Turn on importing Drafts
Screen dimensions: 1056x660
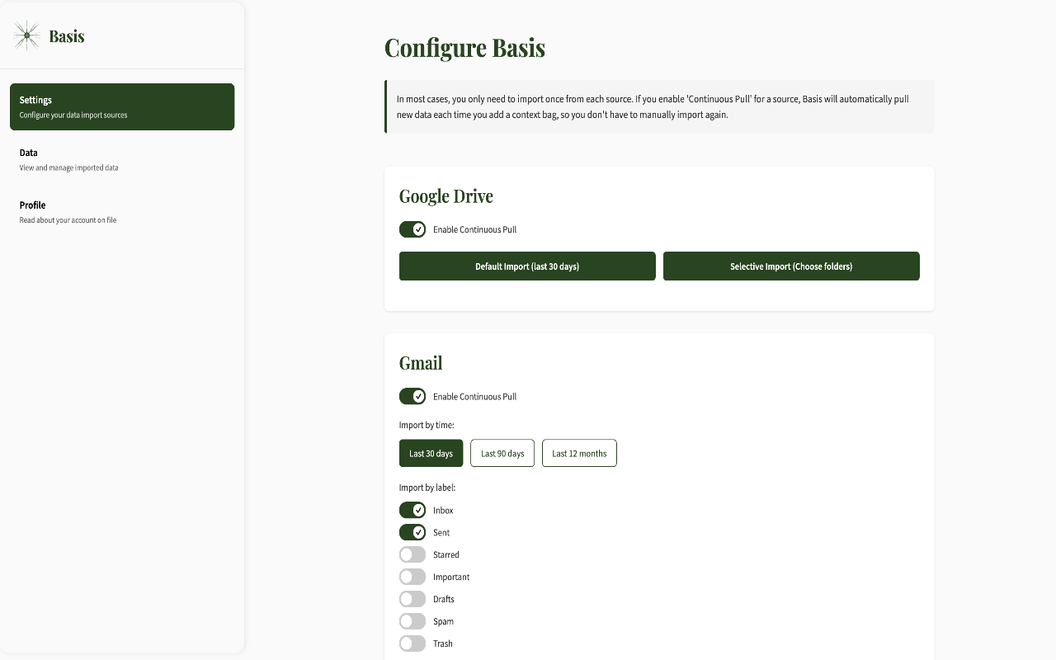click(x=412, y=599)
